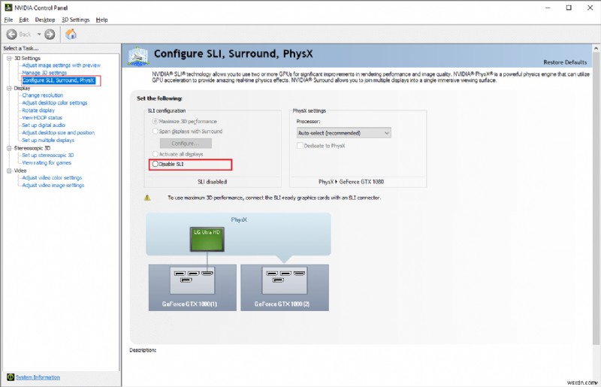Click the Back navigation arrow icon
Image resolution: width=601 pixels, height=387 pixels.
pos(11,35)
